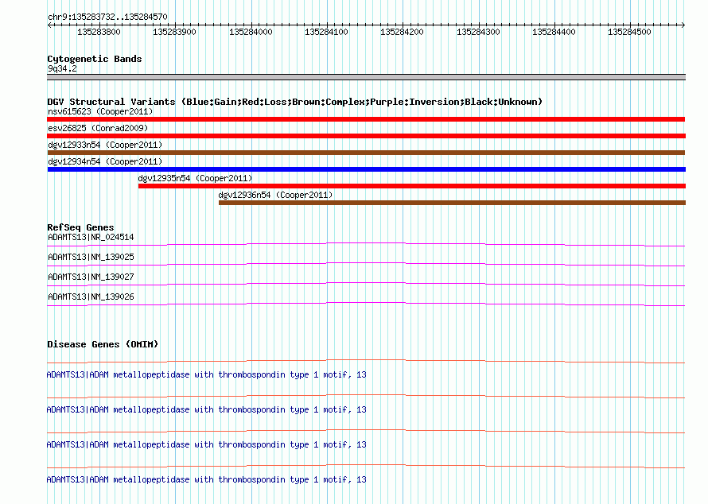708x504 pixels.
Task: Click ruler tick label 135284400
Action: [x=554, y=32]
